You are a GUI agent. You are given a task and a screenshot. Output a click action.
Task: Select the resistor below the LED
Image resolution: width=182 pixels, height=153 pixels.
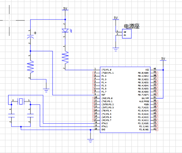click(65, 57)
